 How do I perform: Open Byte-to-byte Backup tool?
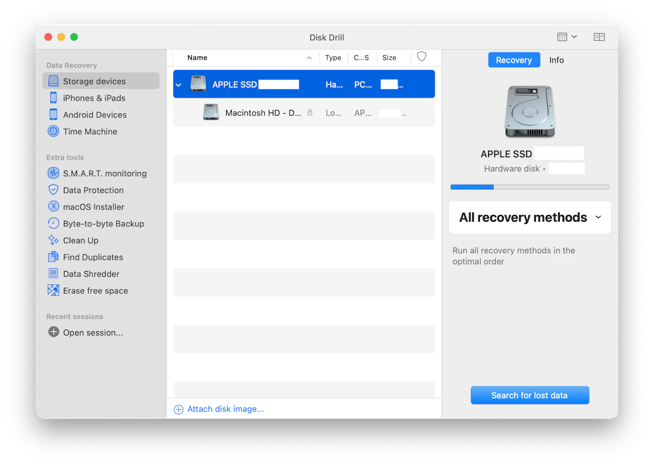coord(103,224)
